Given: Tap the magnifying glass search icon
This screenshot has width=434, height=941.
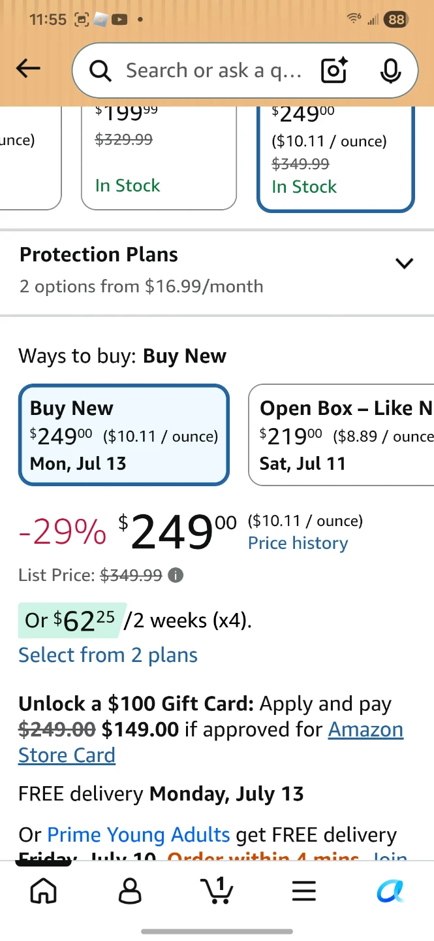Looking at the screenshot, I should click(x=101, y=71).
